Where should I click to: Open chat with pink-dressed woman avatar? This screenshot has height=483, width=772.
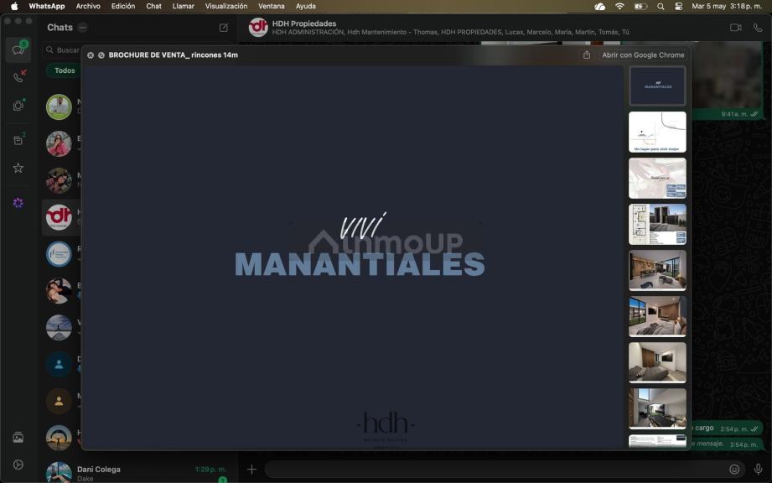59,143
